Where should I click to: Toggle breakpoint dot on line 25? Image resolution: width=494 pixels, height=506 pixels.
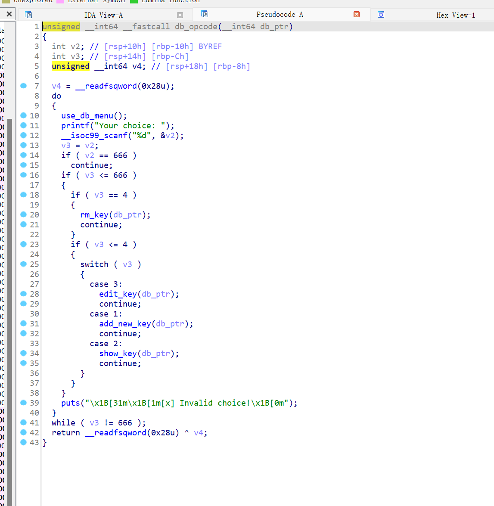coord(23,264)
